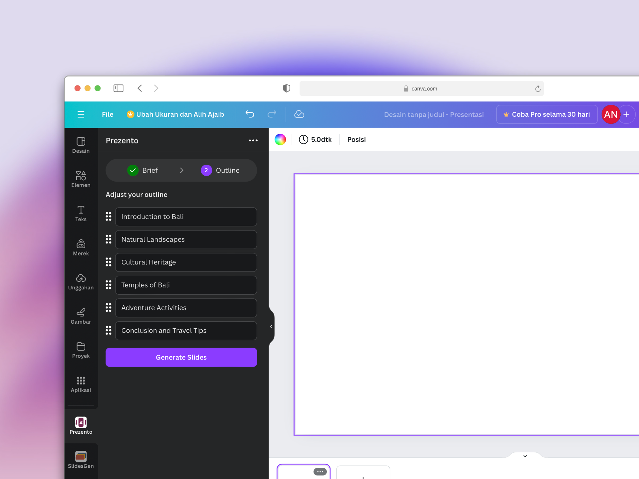
Task: Select the Gambar draw tool
Action: click(x=81, y=316)
